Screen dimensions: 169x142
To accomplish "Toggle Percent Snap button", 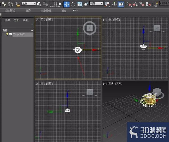I will click(x=142, y=4).
